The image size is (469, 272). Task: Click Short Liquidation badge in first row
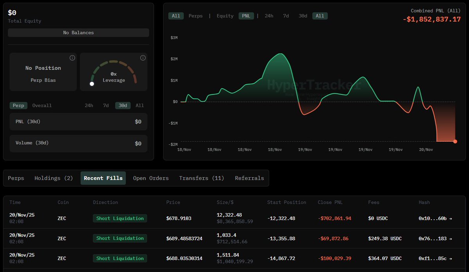(120, 219)
